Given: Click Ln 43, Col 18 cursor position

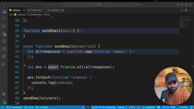Looking at the screenshot, I should point(104,107).
